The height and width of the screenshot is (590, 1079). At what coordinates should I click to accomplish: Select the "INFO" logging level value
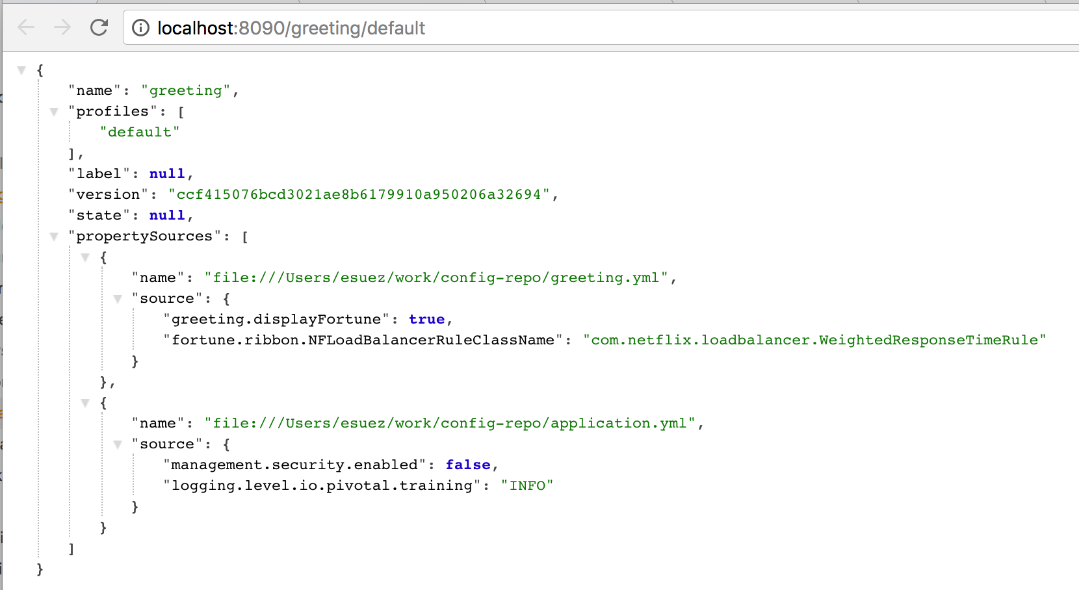click(527, 485)
